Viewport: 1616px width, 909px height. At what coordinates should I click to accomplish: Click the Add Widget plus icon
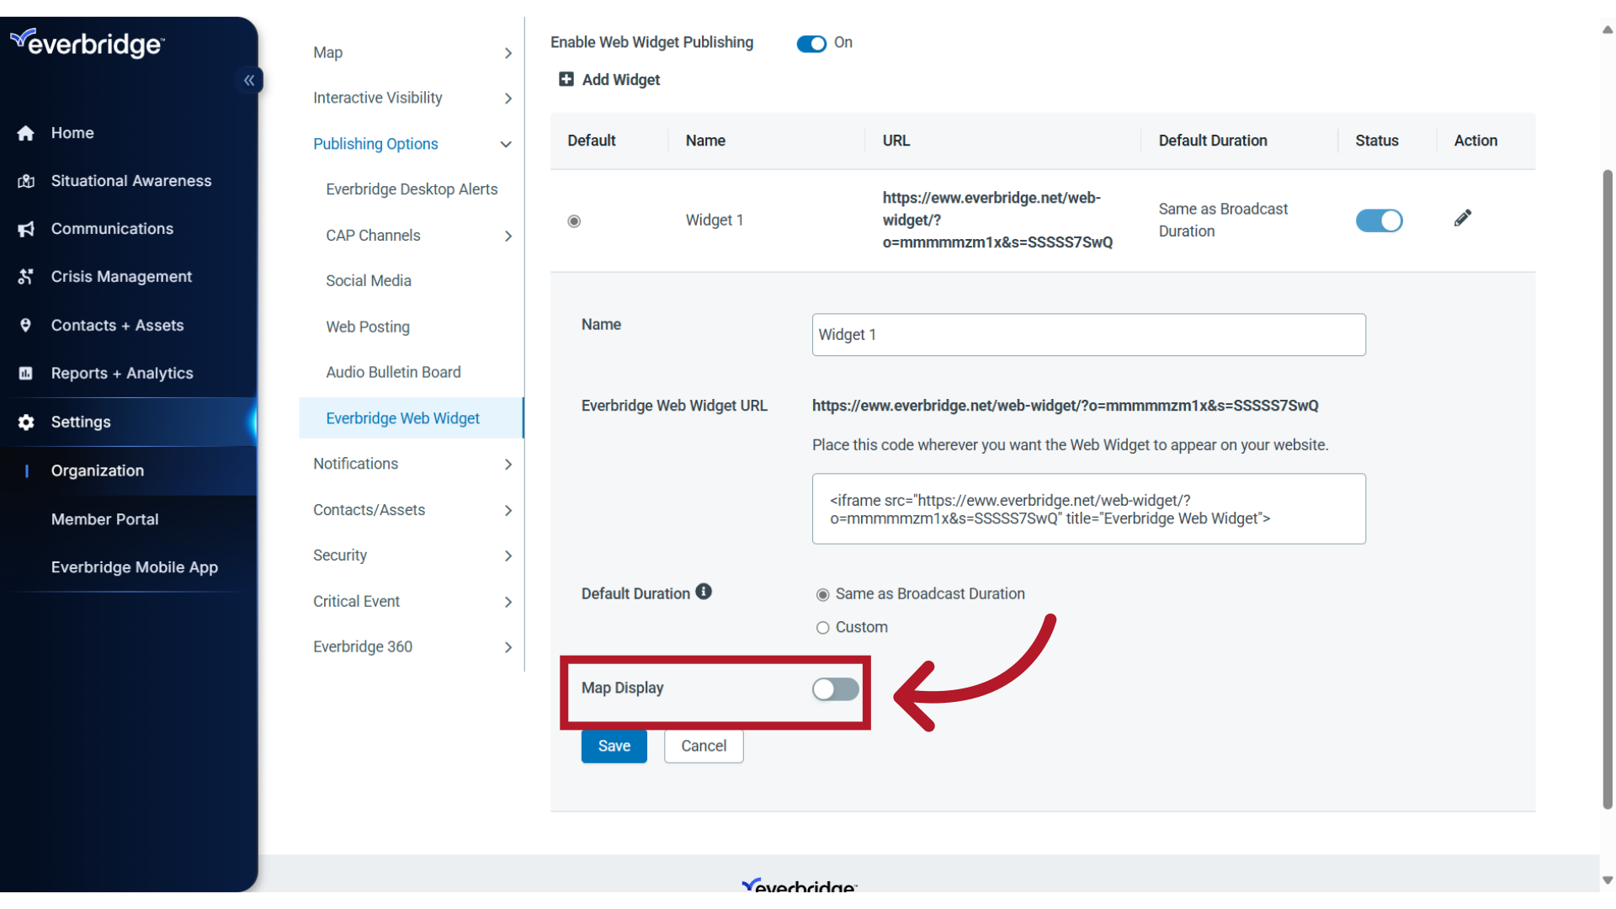(x=566, y=79)
